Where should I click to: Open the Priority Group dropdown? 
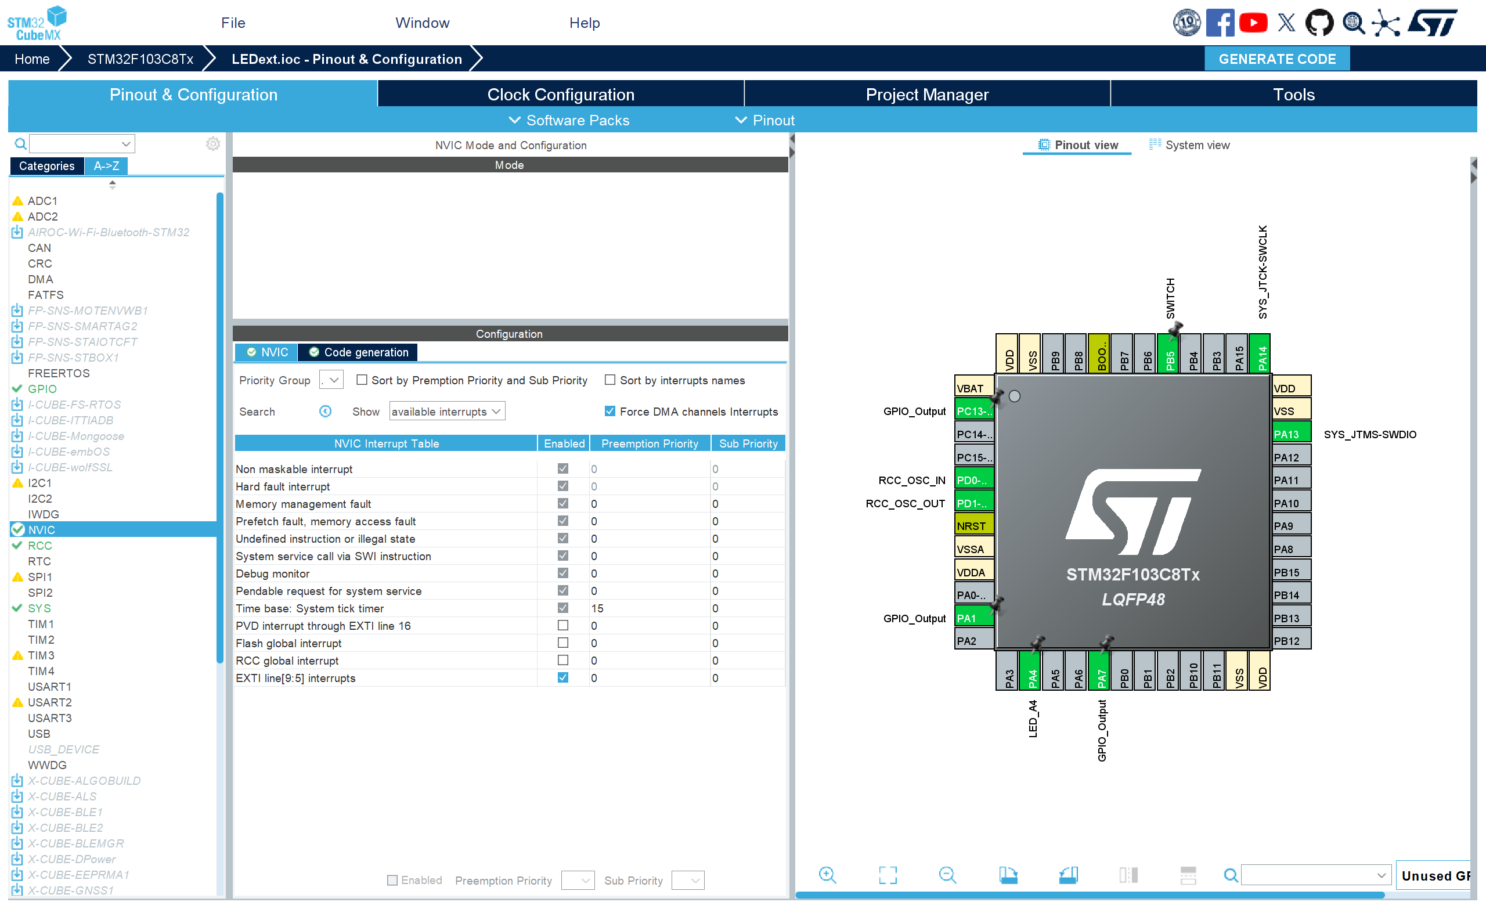tap(331, 380)
